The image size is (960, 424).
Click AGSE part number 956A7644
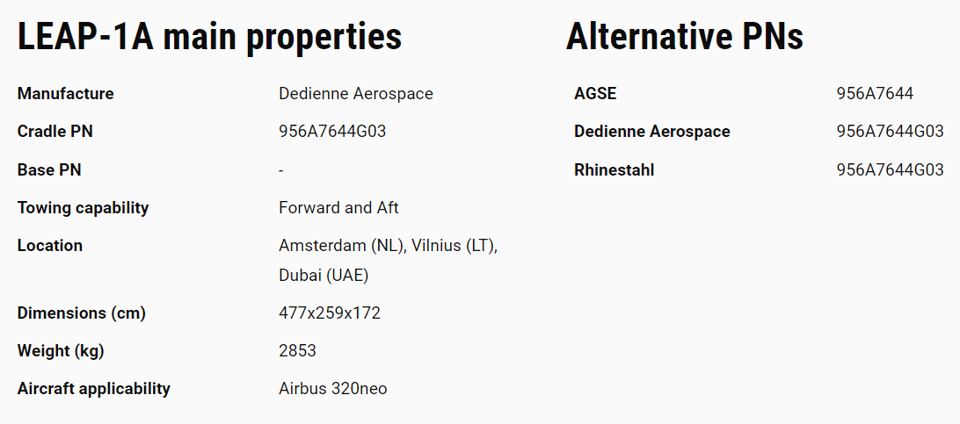875,93
